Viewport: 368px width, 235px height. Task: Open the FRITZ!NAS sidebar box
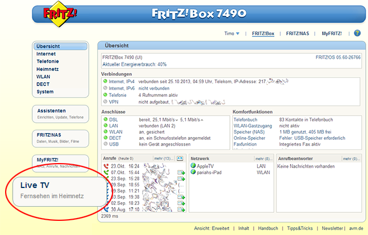coord(61,138)
